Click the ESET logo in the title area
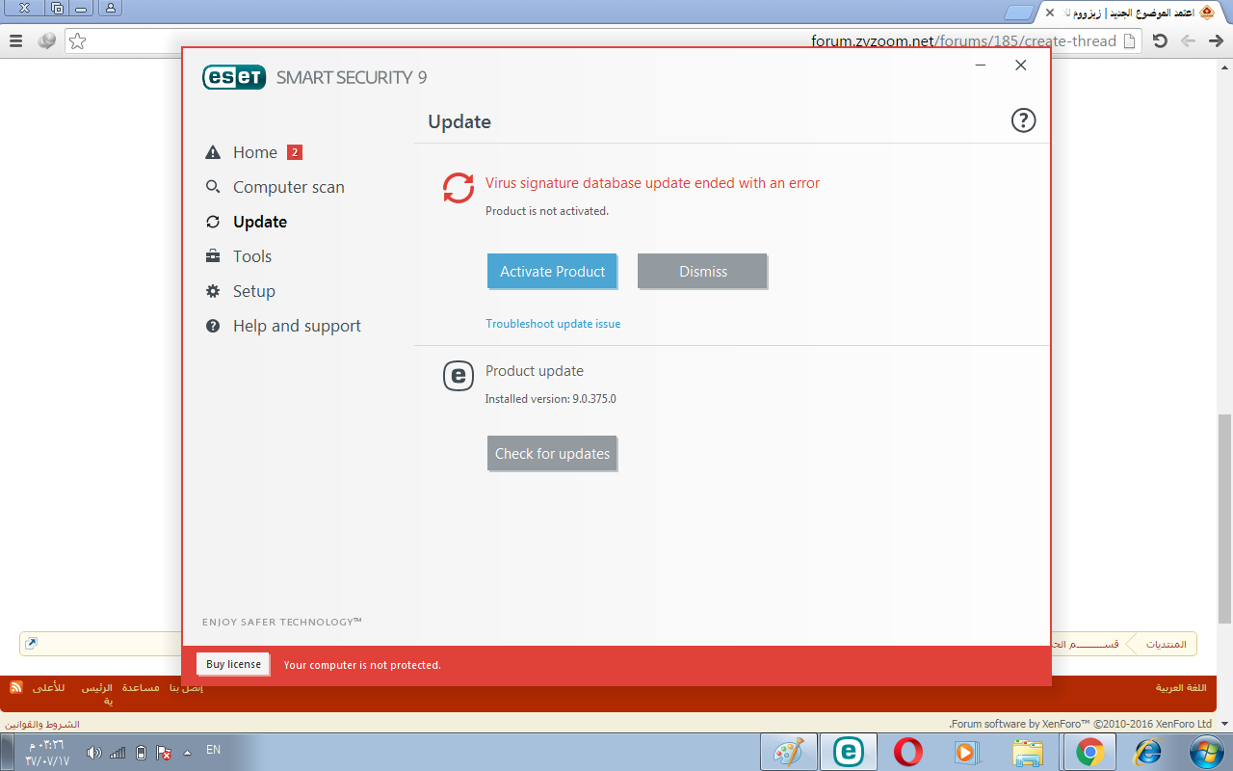Screen dimensions: 1233x771 click(x=233, y=77)
